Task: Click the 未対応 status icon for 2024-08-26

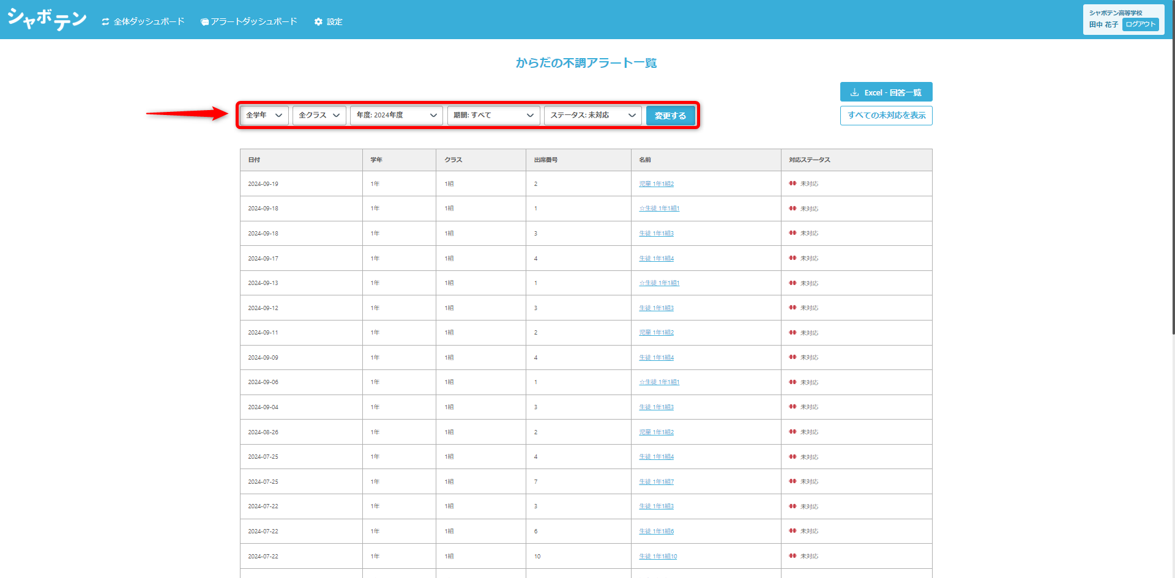Action: pos(793,432)
